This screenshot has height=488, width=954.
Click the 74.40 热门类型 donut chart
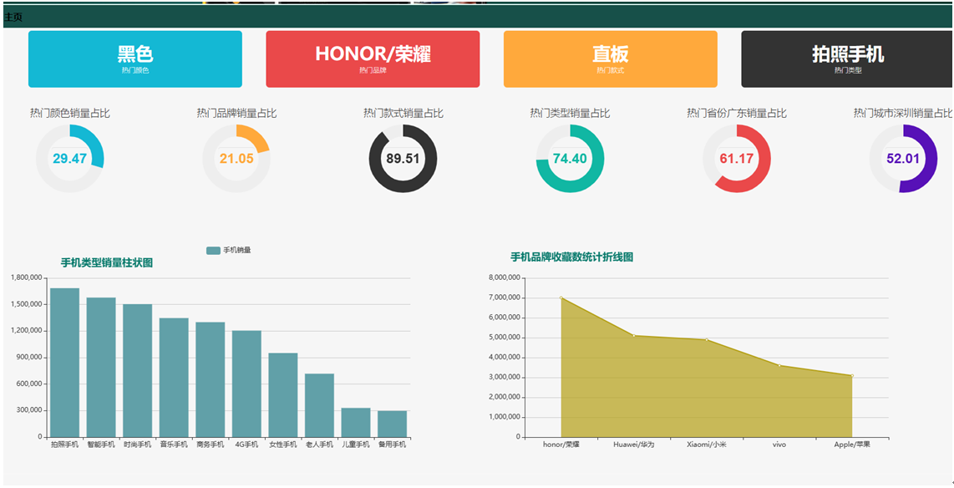(570, 159)
